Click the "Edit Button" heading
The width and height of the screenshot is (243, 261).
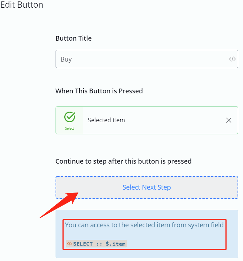coord(22,5)
